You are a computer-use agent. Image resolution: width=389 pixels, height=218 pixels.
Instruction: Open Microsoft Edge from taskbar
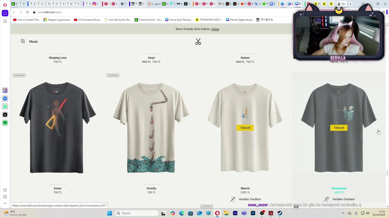[x=181, y=213]
